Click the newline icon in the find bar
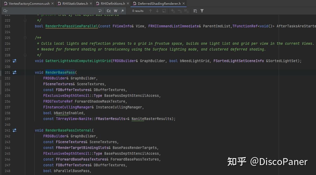This screenshot has width=316, height=175. [x=100, y=11]
